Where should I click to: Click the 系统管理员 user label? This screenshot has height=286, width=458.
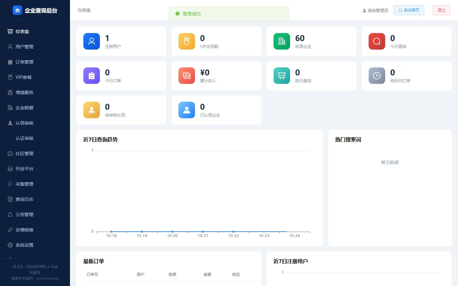click(375, 10)
